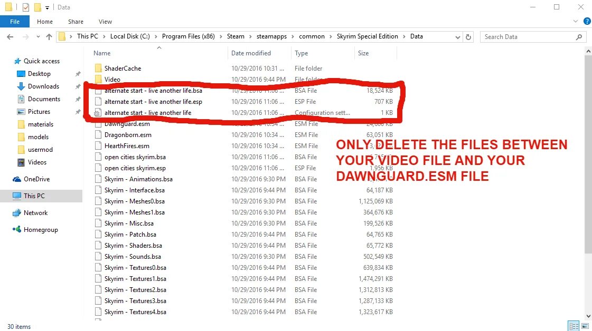Open address bar history dropdown
592x331 pixels.
click(x=457, y=37)
